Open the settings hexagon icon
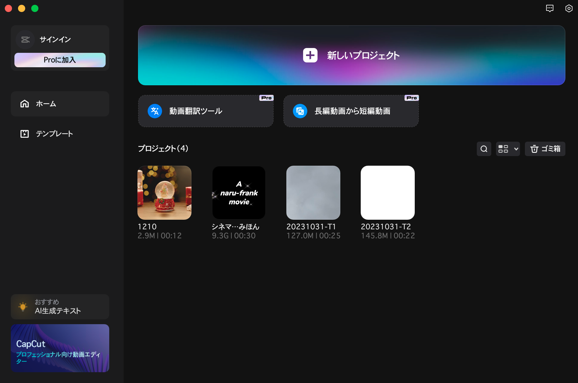The image size is (578, 383). (x=569, y=8)
